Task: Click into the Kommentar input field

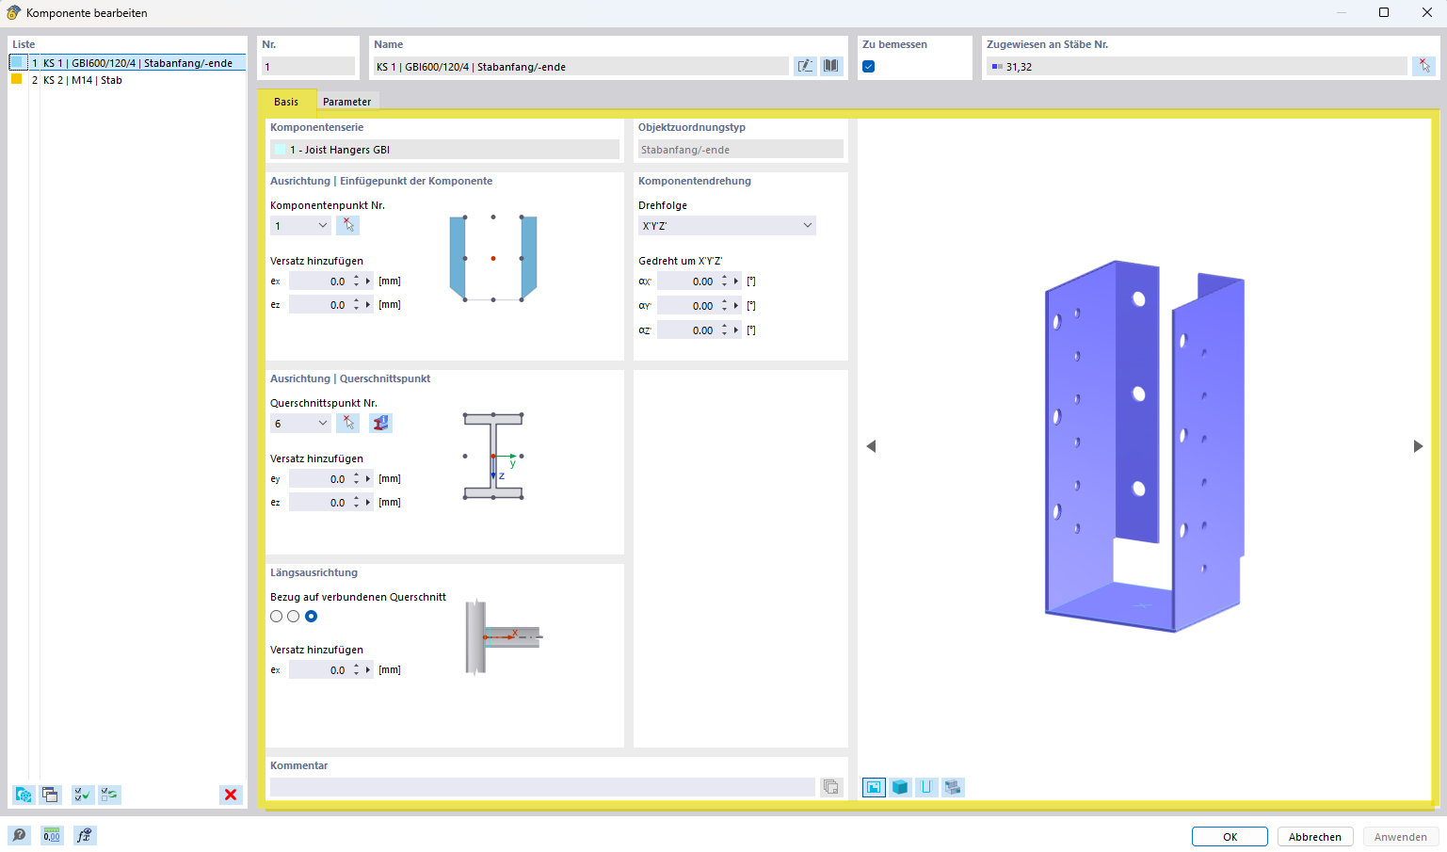Action: [x=542, y=787]
